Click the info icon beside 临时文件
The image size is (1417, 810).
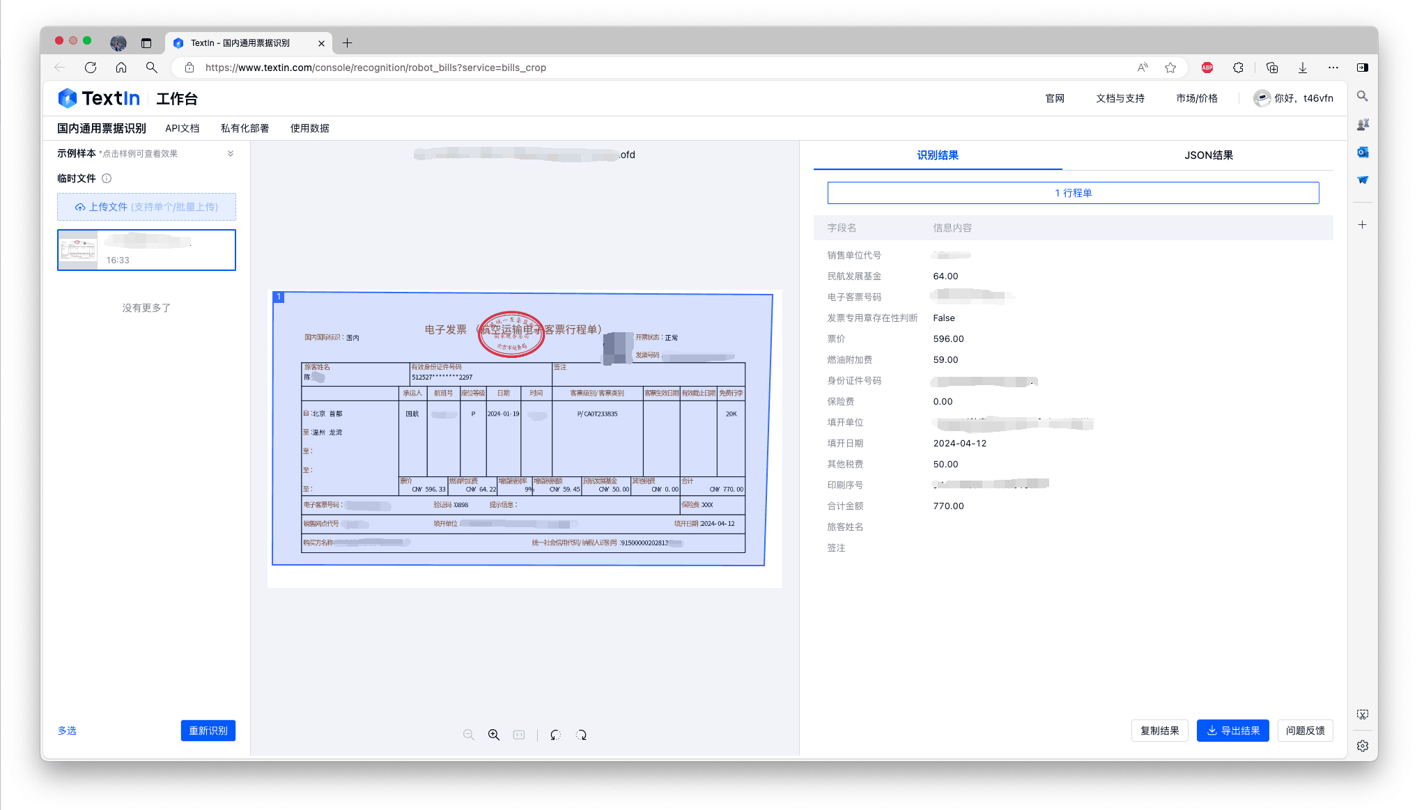click(107, 178)
